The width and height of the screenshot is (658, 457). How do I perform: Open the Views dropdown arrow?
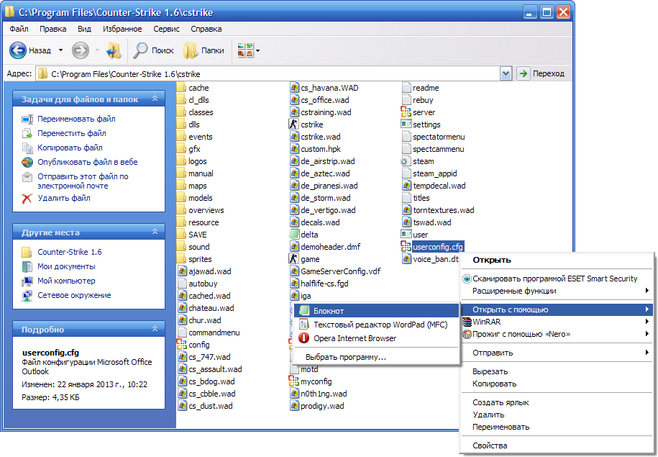pyautogui.click(x=257, y=51)
